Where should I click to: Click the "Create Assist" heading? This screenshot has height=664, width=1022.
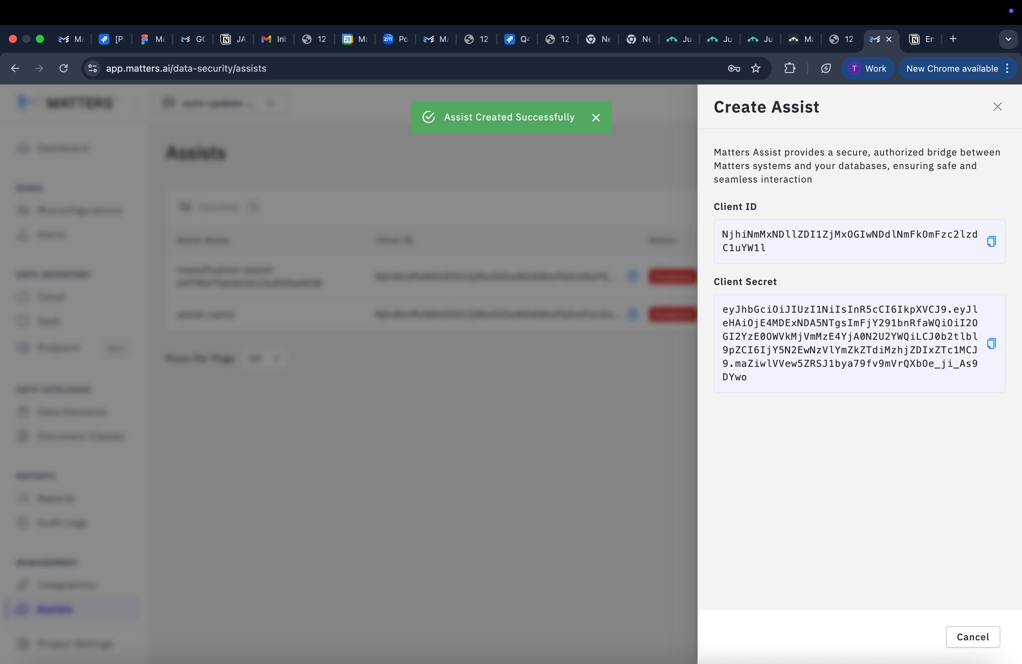766,106
